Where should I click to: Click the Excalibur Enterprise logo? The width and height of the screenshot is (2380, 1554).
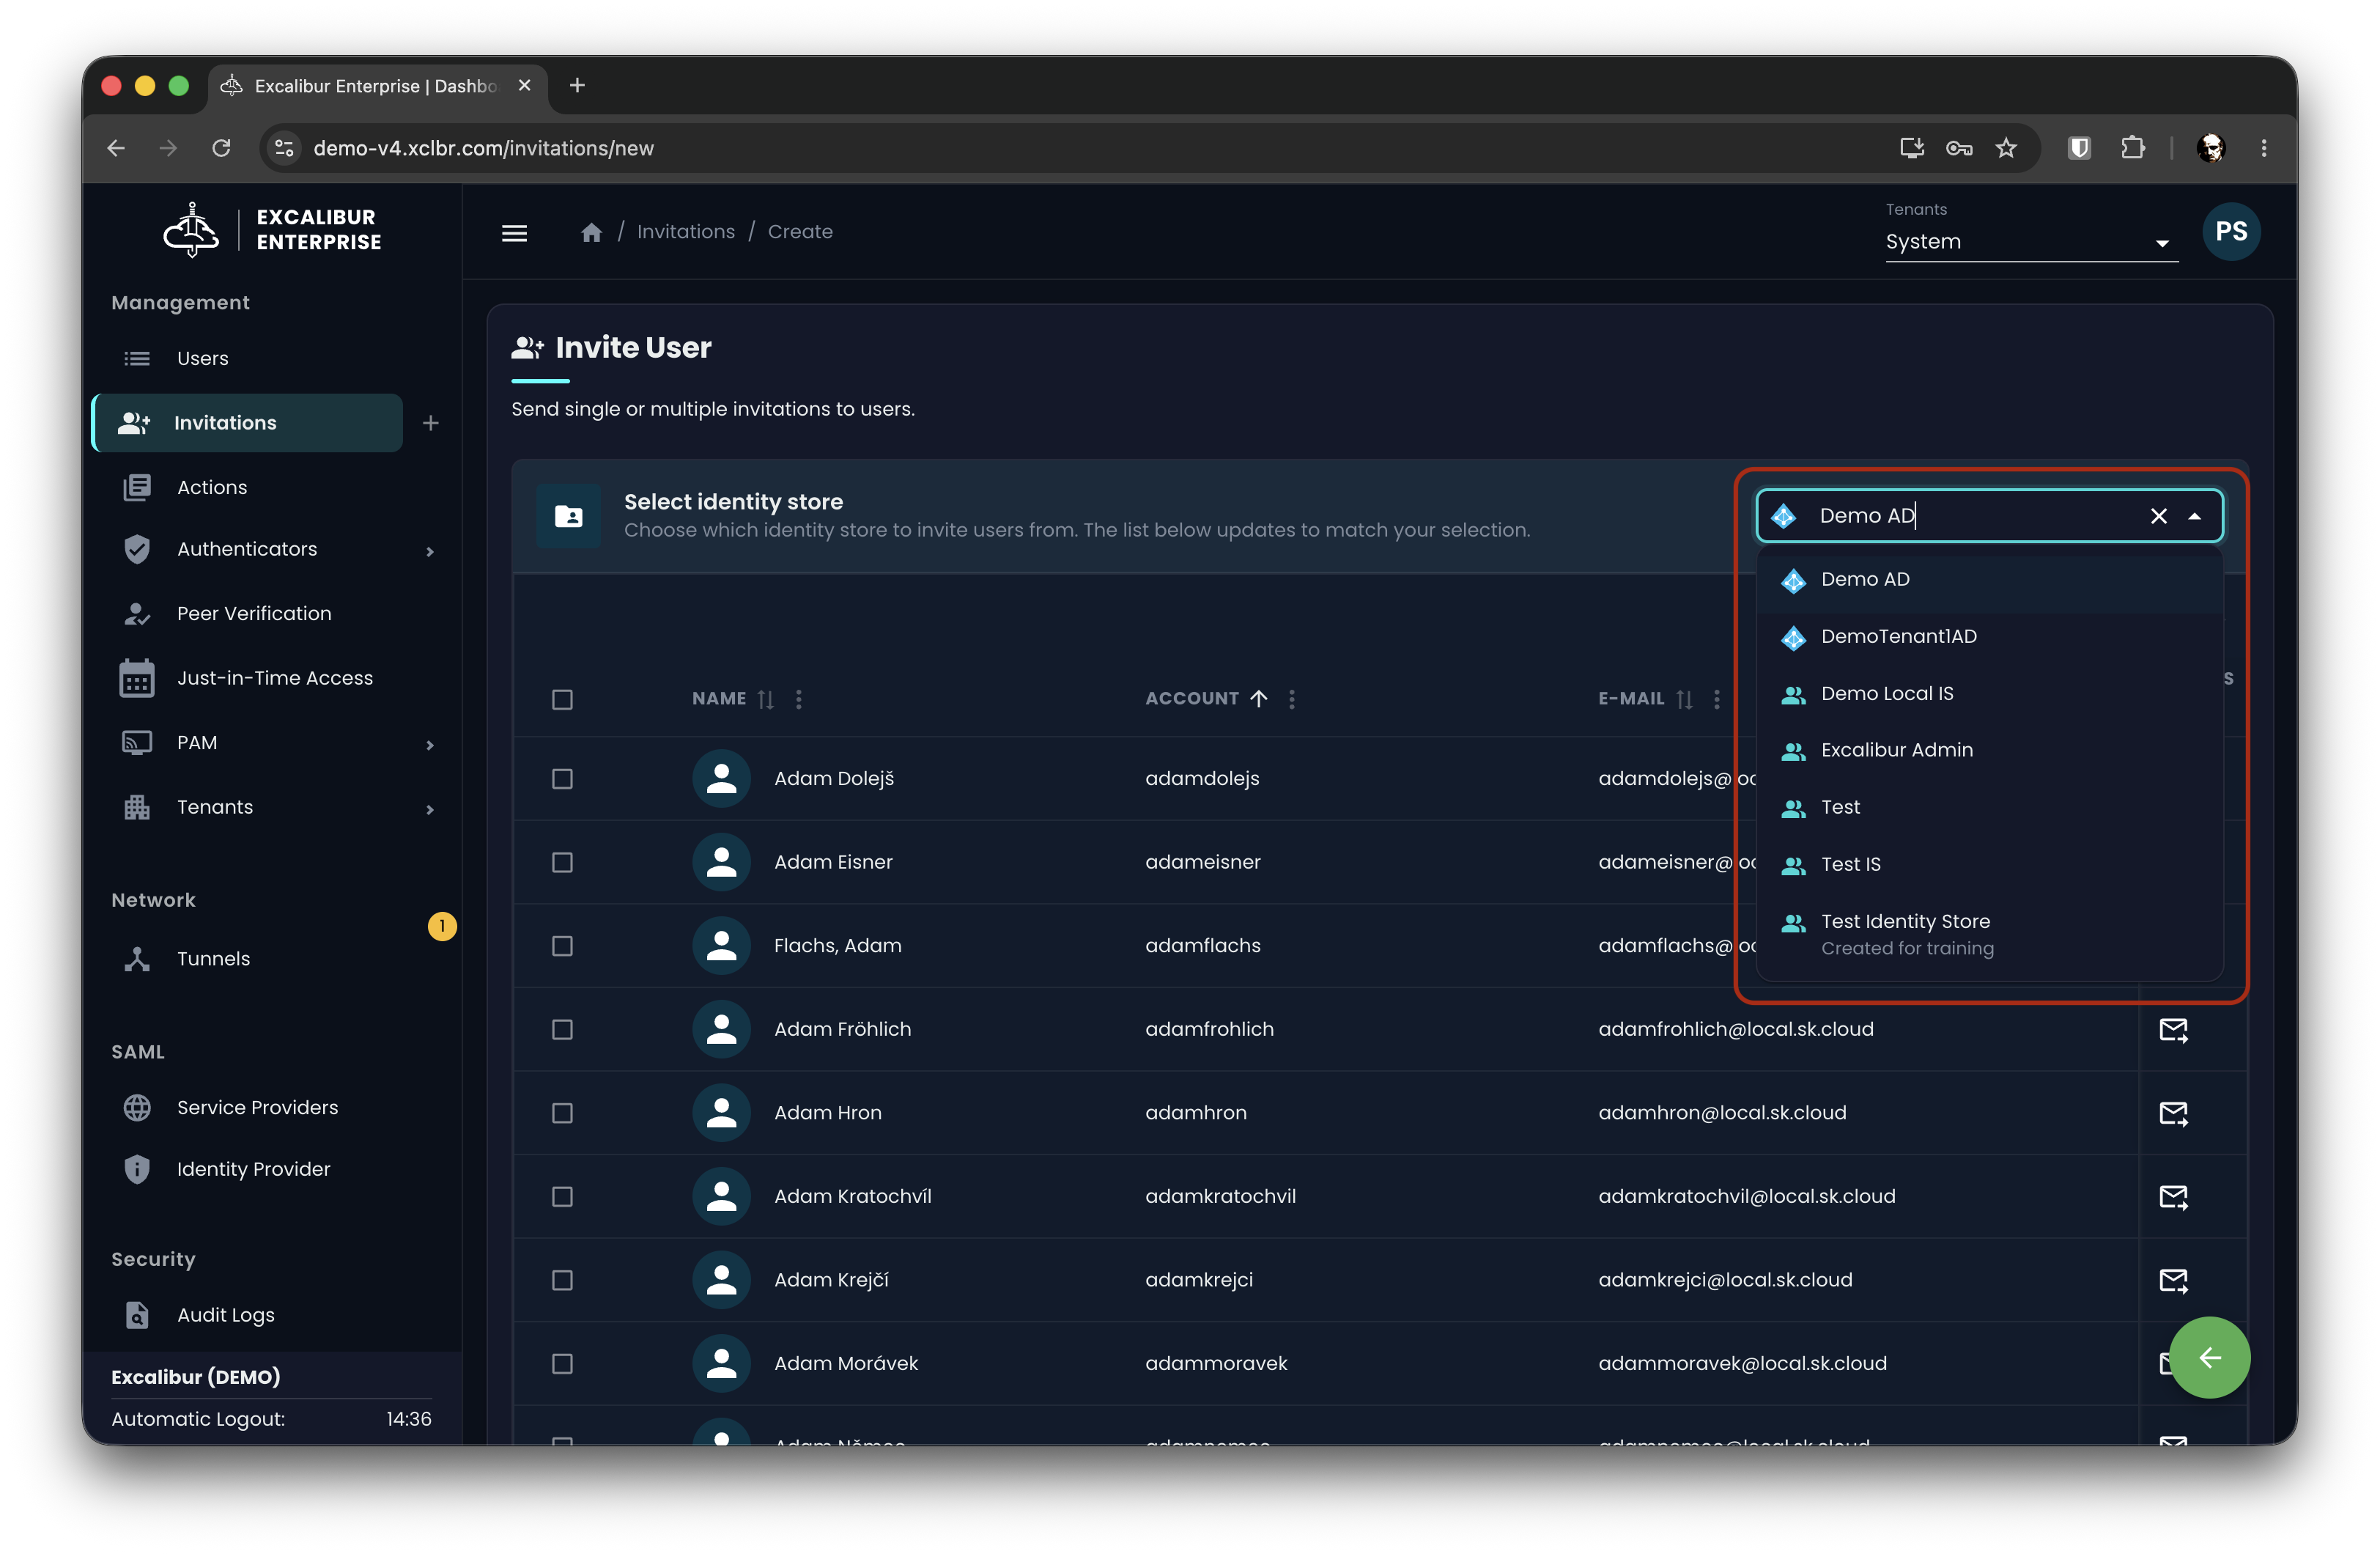coord(271,230)
